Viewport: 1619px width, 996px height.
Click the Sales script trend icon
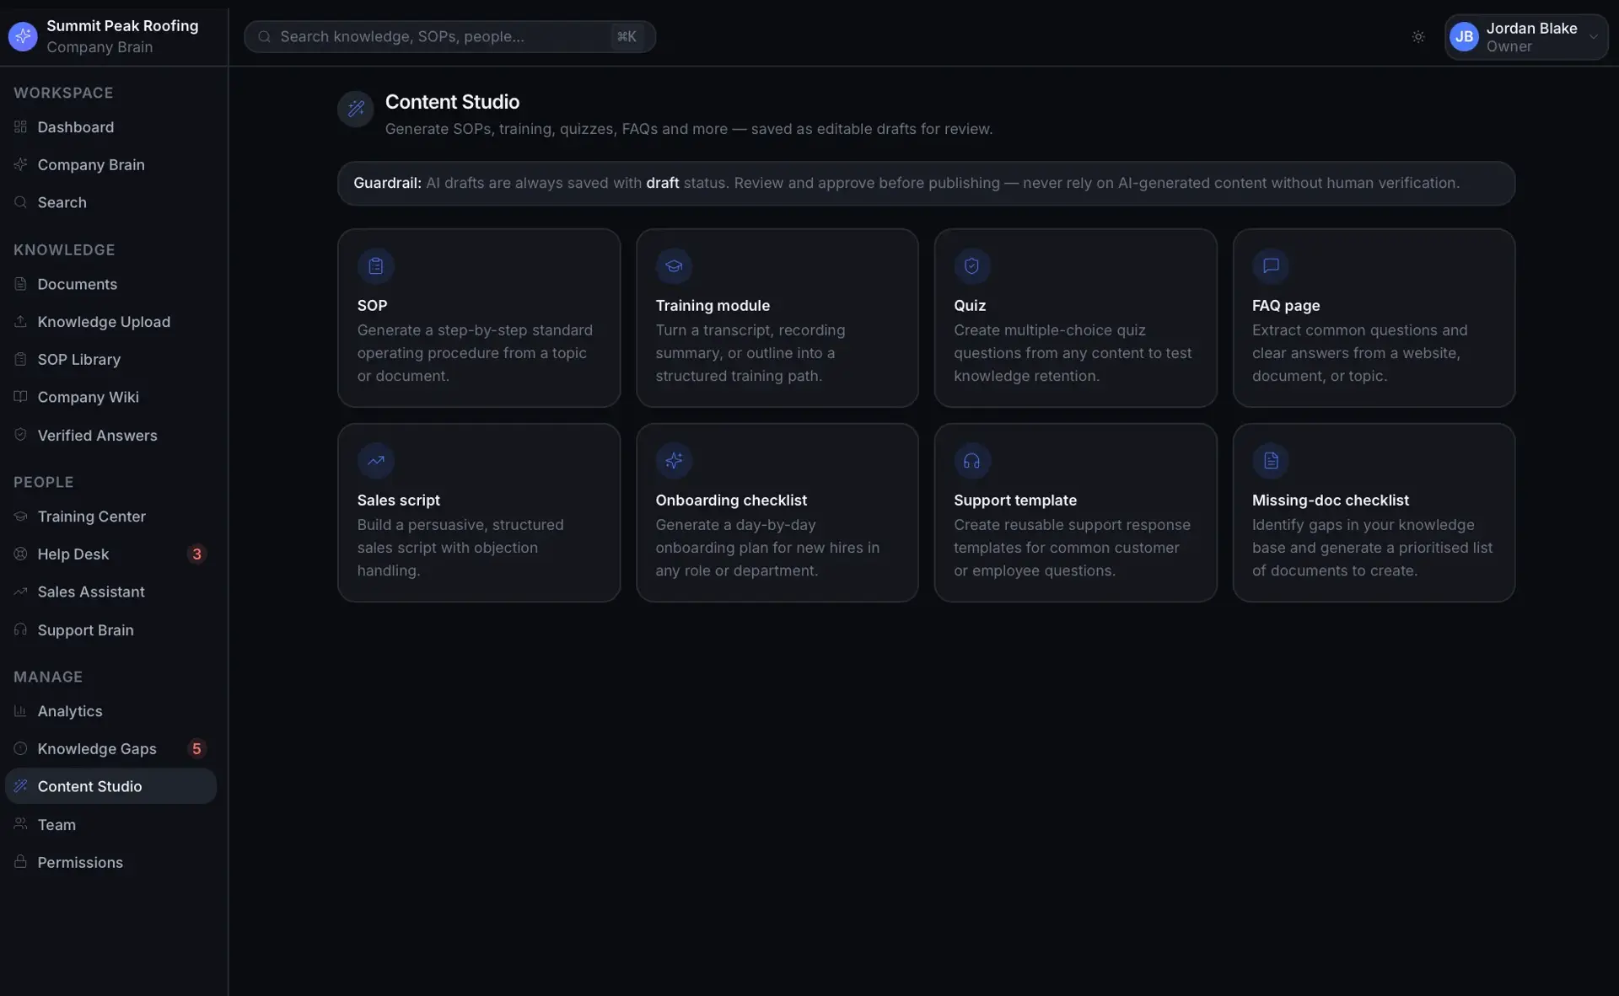coord(375,461)
